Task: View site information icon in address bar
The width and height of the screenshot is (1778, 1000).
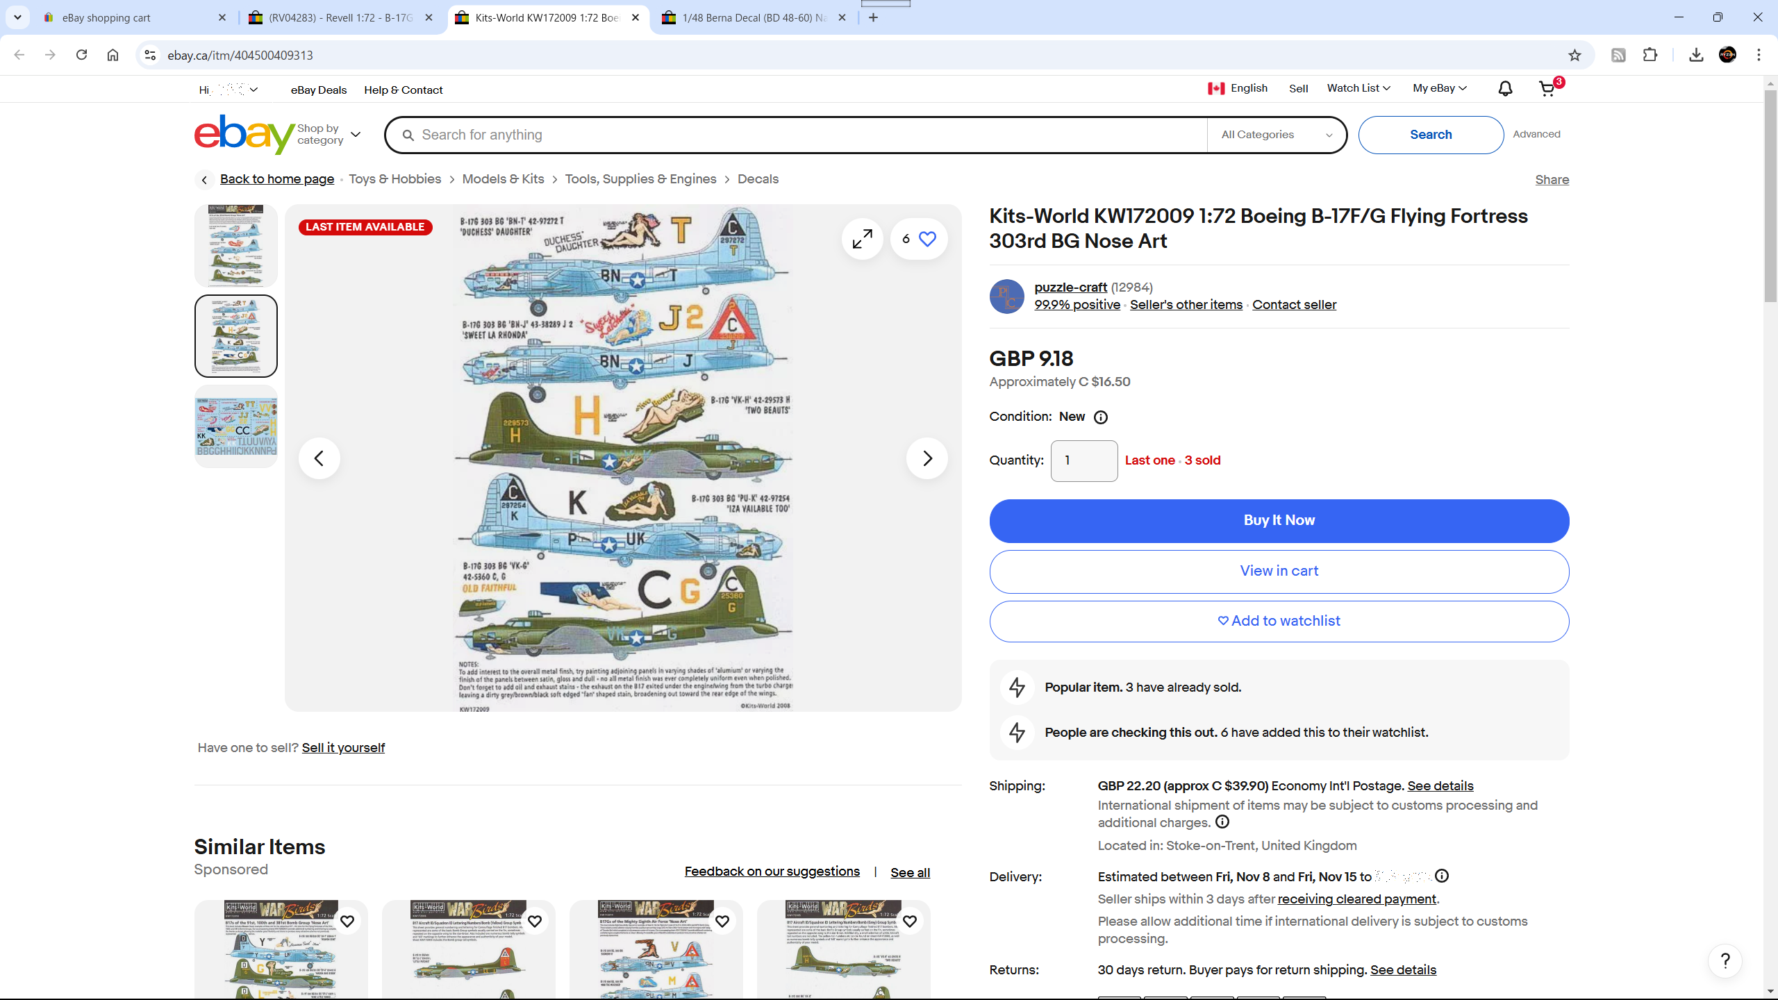Action: [150, 56]
